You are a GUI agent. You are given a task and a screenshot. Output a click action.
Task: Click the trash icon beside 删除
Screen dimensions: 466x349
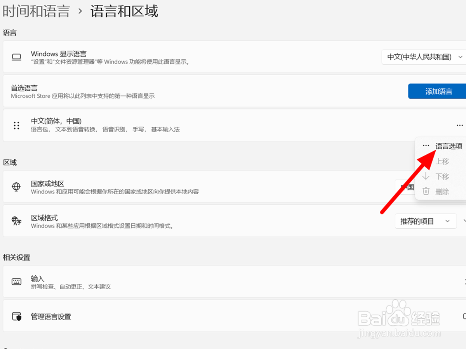tap(426, 191)
